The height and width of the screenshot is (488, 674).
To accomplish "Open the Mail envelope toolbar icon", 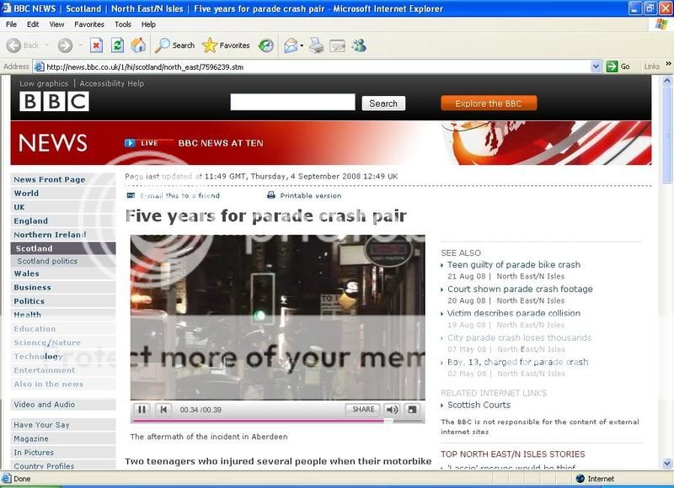I will pyautogui.click(x=291, y=45).
